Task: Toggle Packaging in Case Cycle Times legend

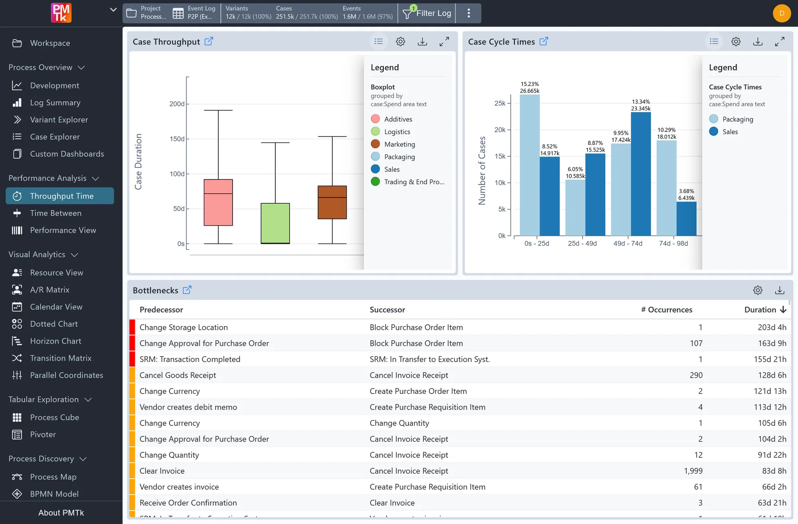Action: 731,119
